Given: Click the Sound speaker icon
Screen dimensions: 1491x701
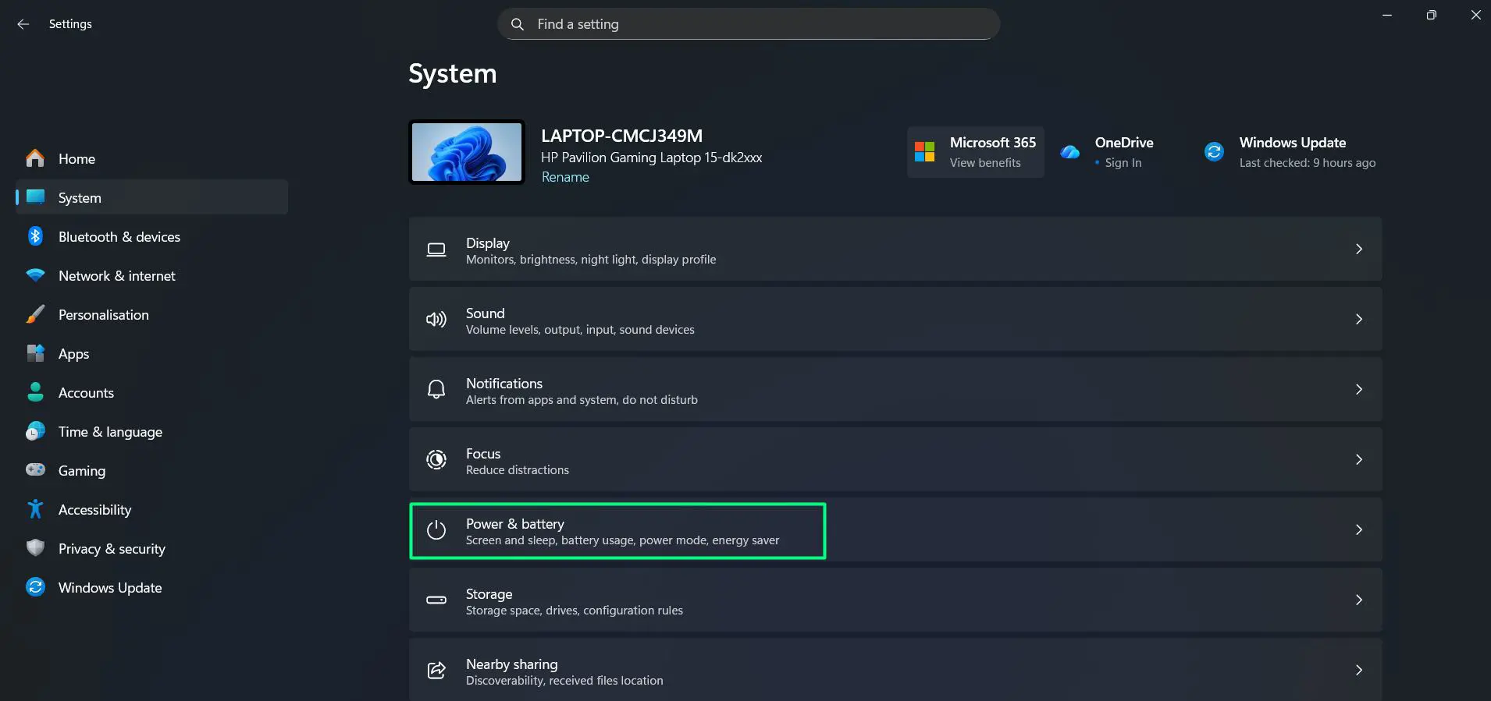Looking at the screenshot, I should [x=436, y=320].
